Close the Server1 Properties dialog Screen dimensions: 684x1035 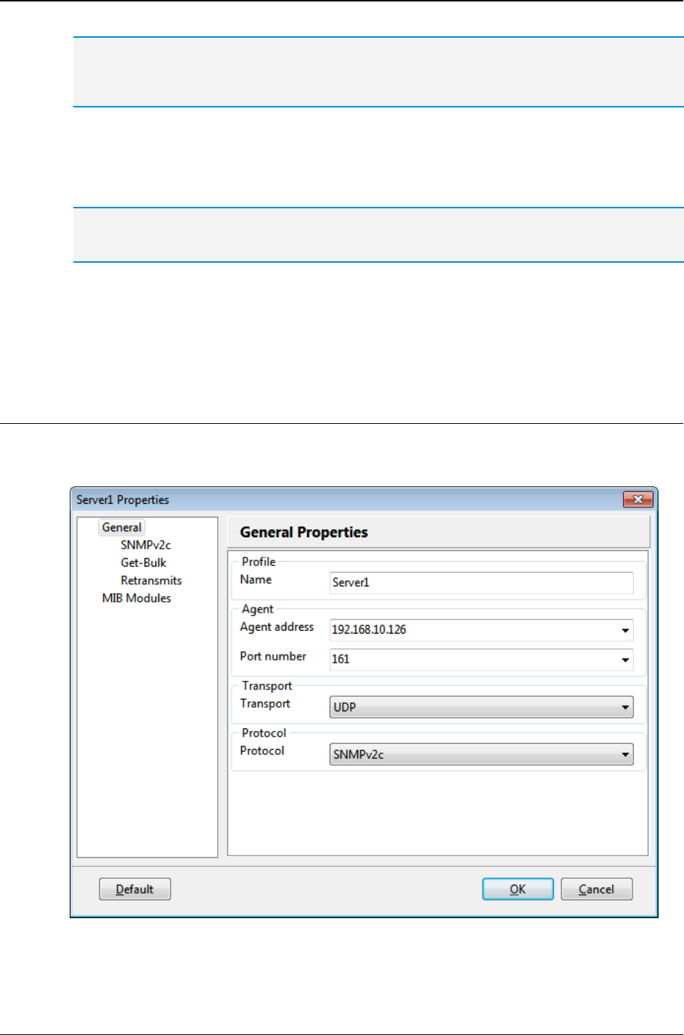click(x=638, y=499)
